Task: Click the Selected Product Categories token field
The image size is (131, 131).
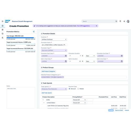Action: pyautogui.click(x=84, y=77)
